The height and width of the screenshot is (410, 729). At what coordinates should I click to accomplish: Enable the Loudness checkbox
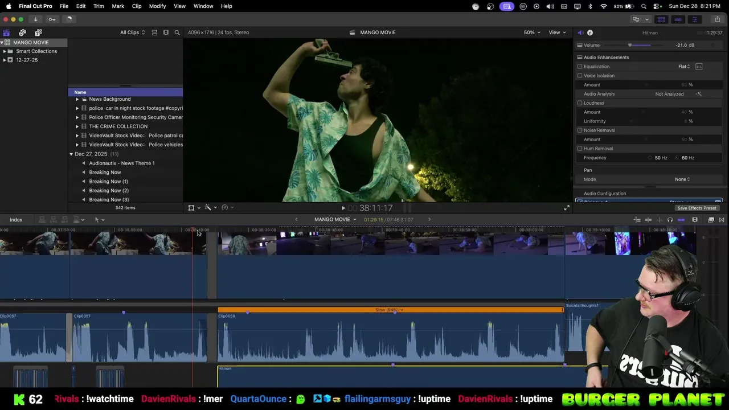580,103
